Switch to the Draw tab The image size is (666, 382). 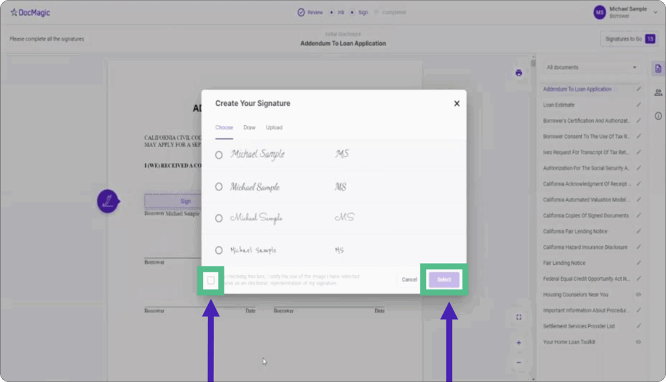249,127
